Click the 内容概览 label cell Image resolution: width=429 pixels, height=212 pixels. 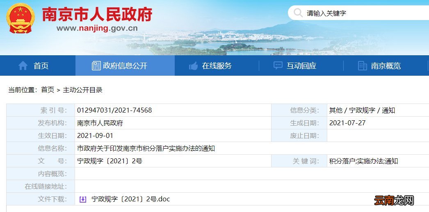click(41, 174)
